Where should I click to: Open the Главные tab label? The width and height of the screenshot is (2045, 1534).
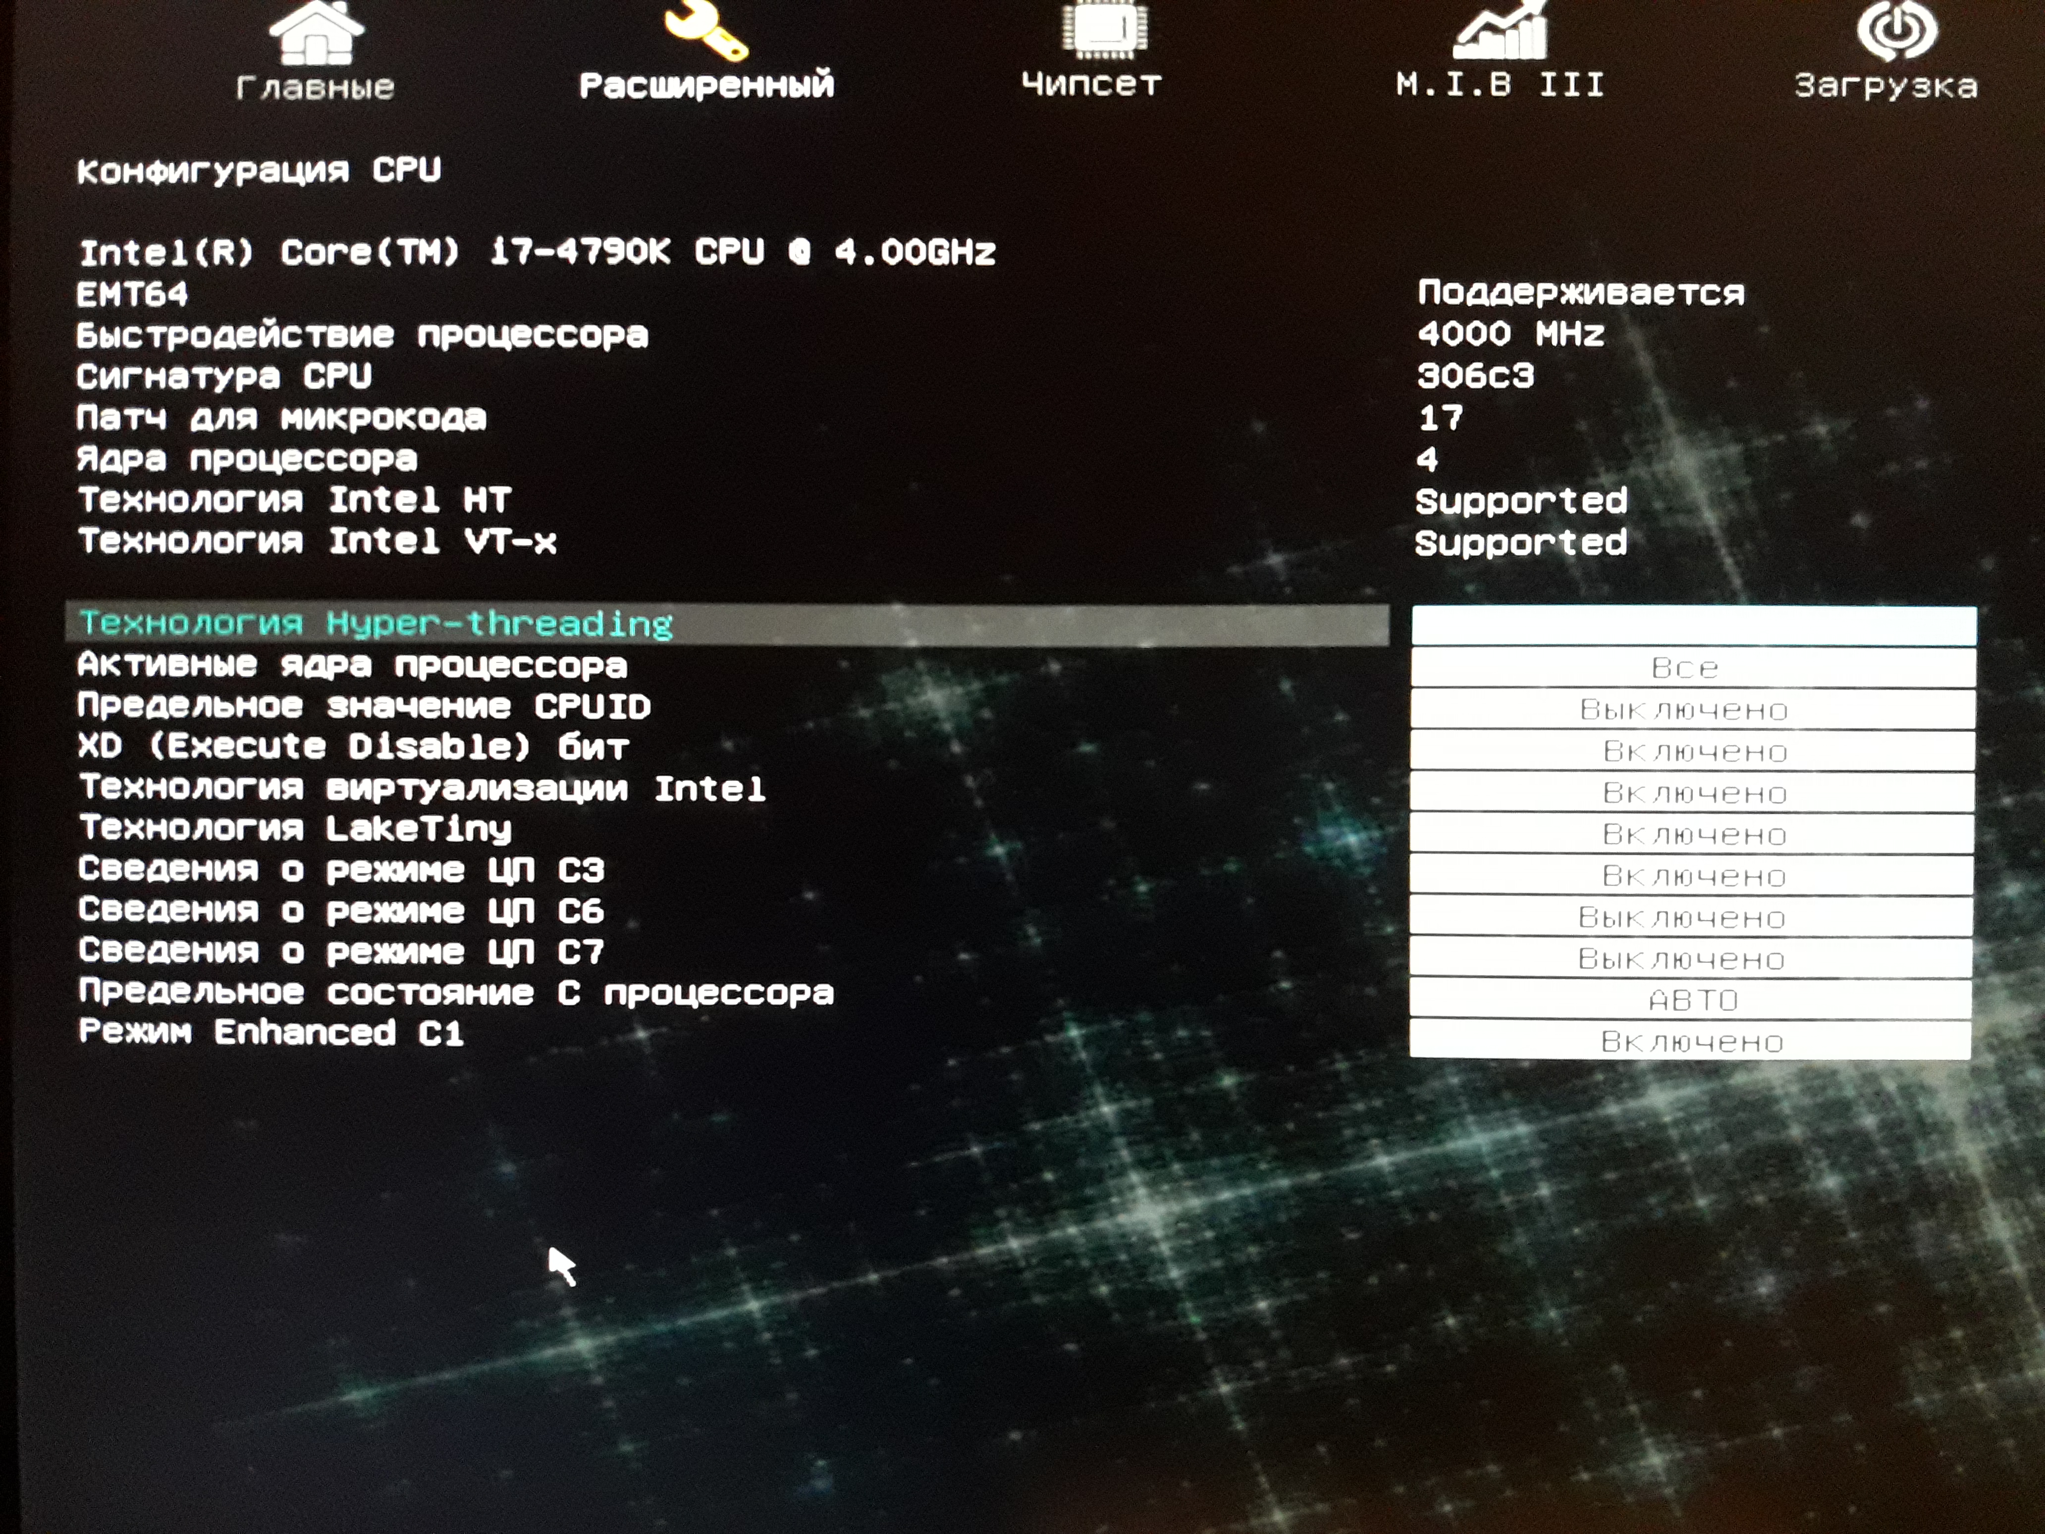click(315, 87)
